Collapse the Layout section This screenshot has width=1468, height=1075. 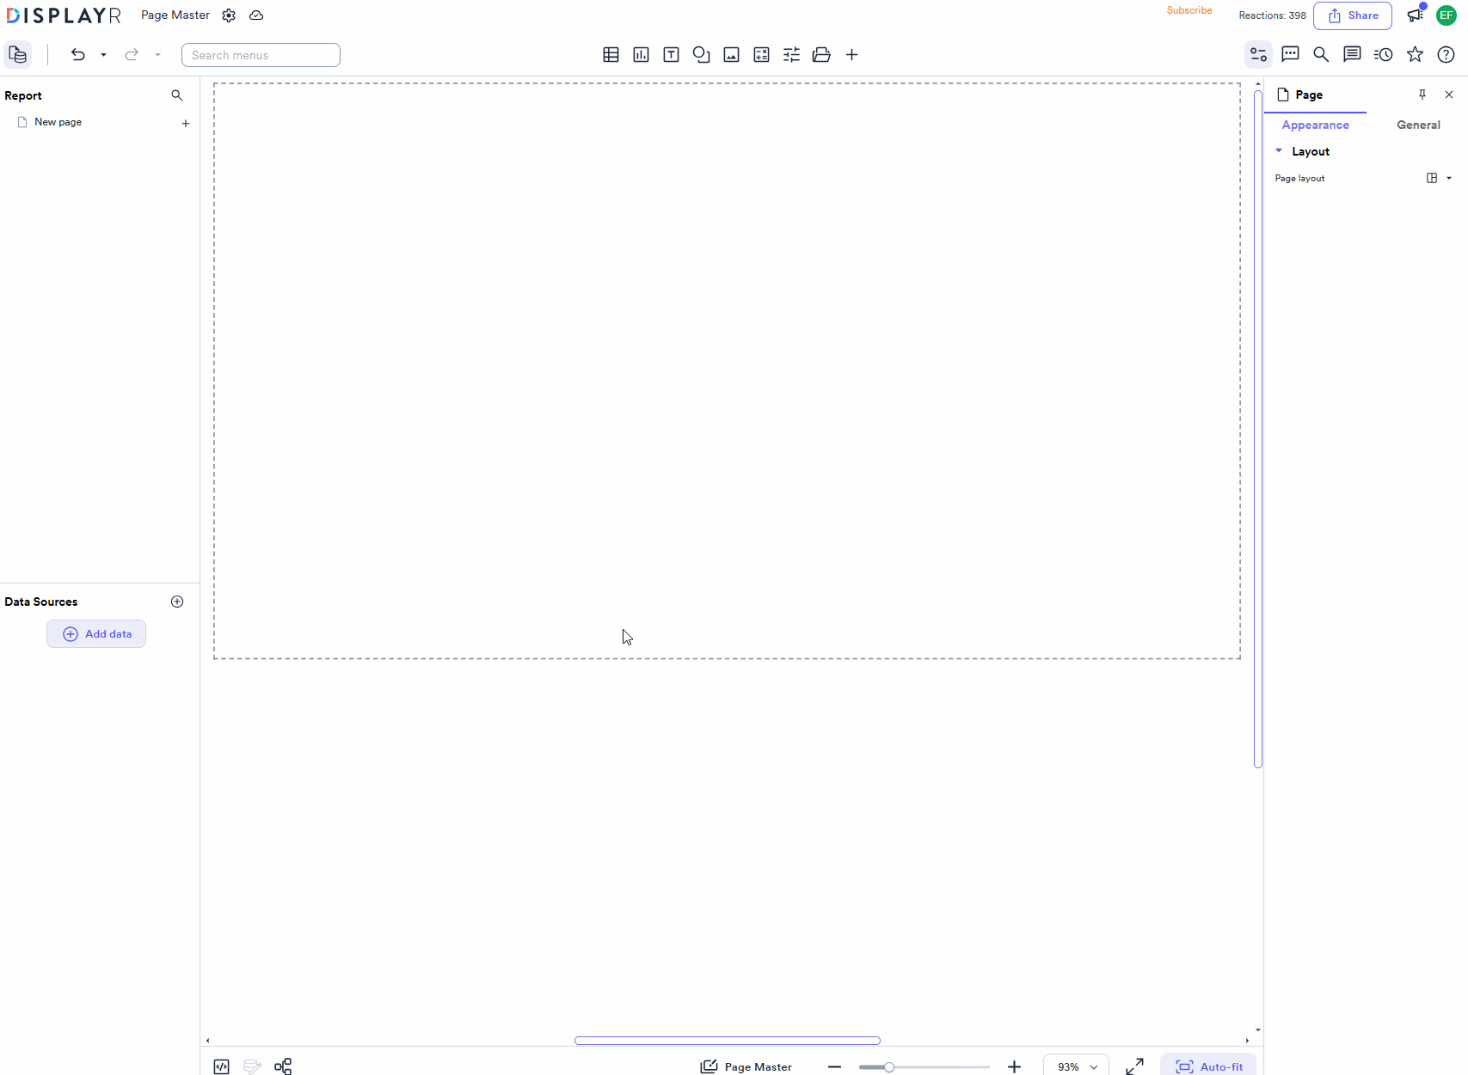1279,150
